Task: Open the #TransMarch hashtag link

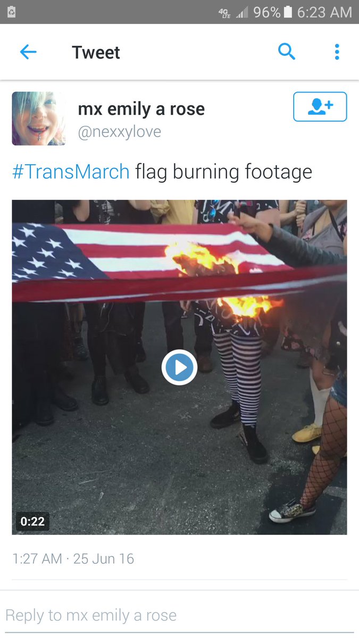Action: [71, 172]
